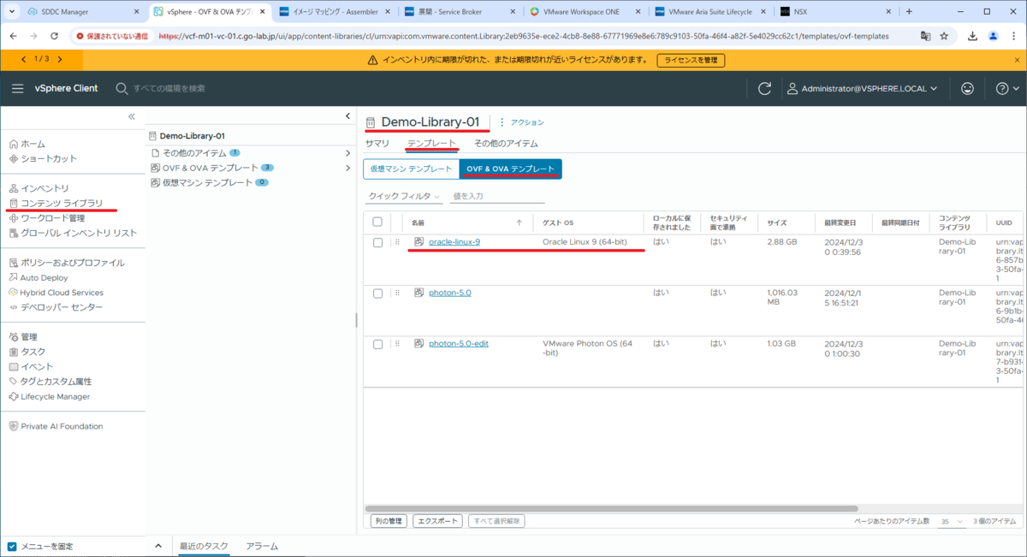Screen dimensions: 1027x557
Task: Open タグとカスタム属性
Action: pos(50,382)
